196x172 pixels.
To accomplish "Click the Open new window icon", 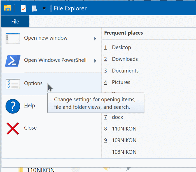I will point(13,39).
